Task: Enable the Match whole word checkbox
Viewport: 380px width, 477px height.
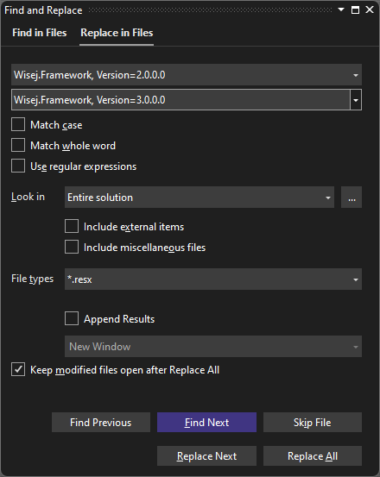Action: [18, 146]
